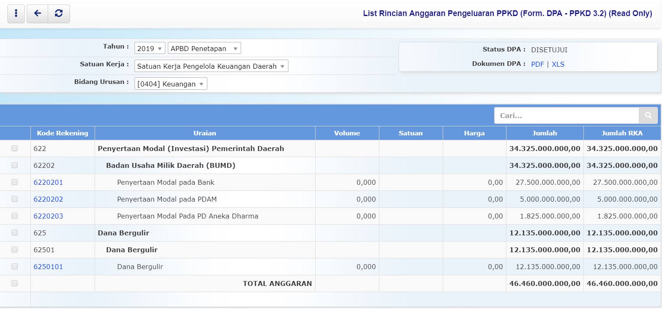Tick checkbox for row 622 Penyertaan Modal
Image resolution: width=662 pixels, height=309 pixels.
(x=15, y=149)
